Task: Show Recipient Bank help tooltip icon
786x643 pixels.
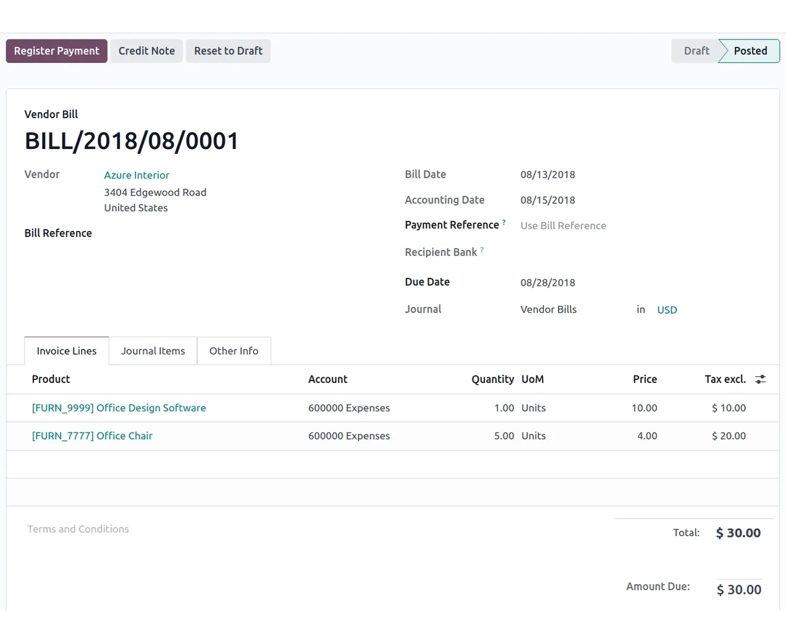Action: (x=482, y=250)
